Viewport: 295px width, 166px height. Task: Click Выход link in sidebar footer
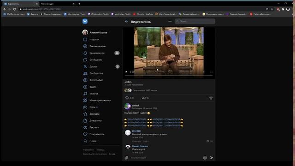point(112,154)
